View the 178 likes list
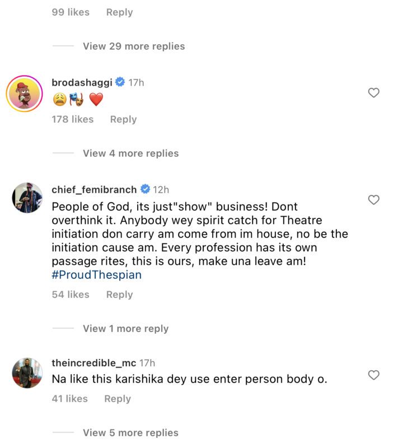403x448 pixels. [72, 119]
